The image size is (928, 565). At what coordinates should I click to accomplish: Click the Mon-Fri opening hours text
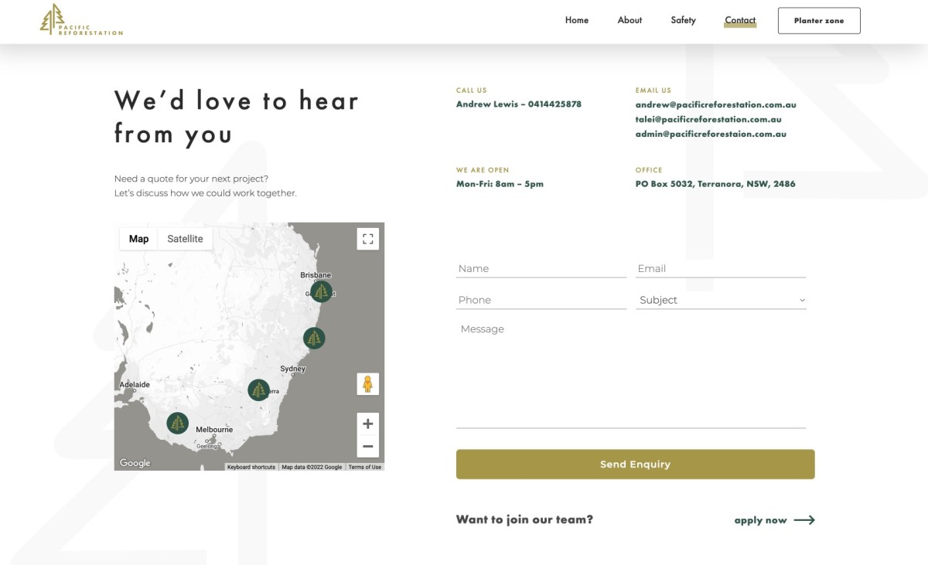click(500, 184)
